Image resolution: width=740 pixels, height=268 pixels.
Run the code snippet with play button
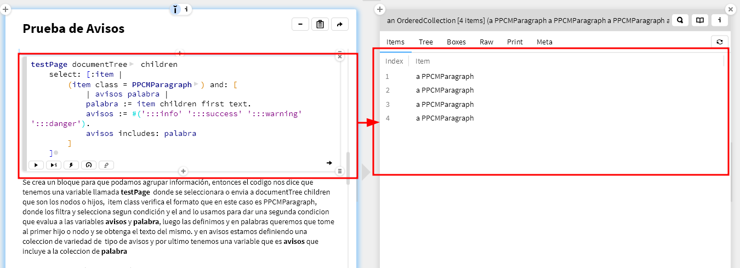[36, 164]
